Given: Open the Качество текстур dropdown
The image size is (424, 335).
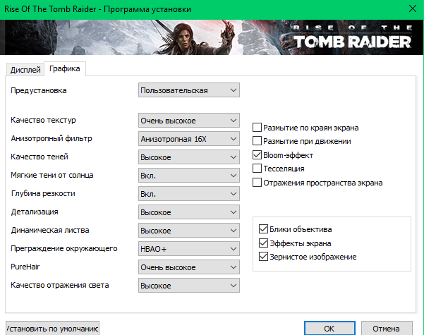Looking at the screenshot, I should [189, 121].
